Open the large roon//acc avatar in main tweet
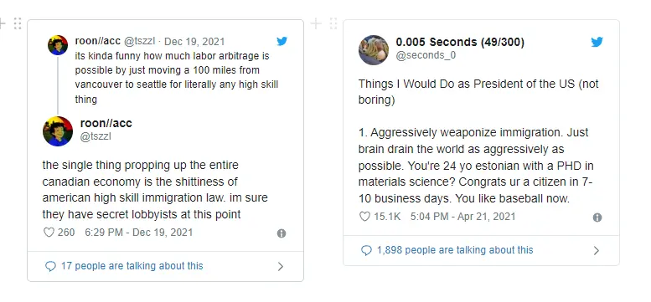Viewport: 651px width, 302px height. coord(58,131)
